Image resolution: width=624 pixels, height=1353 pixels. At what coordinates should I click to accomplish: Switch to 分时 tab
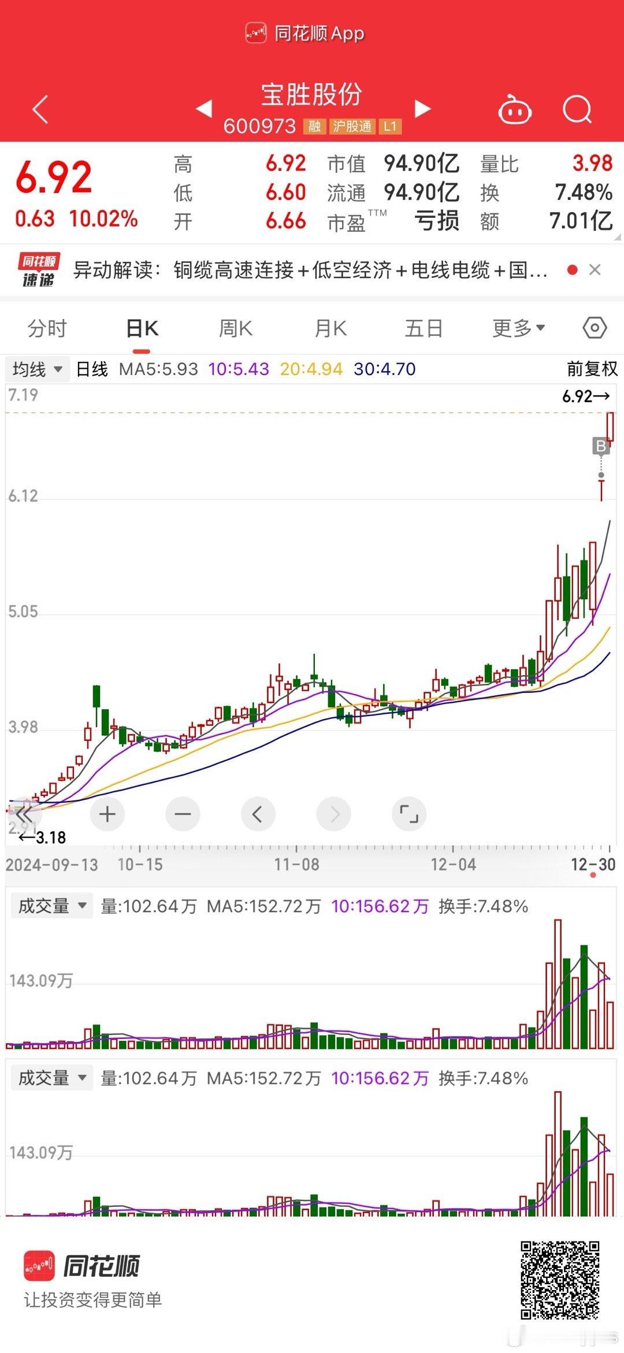[x=47, y=328]
